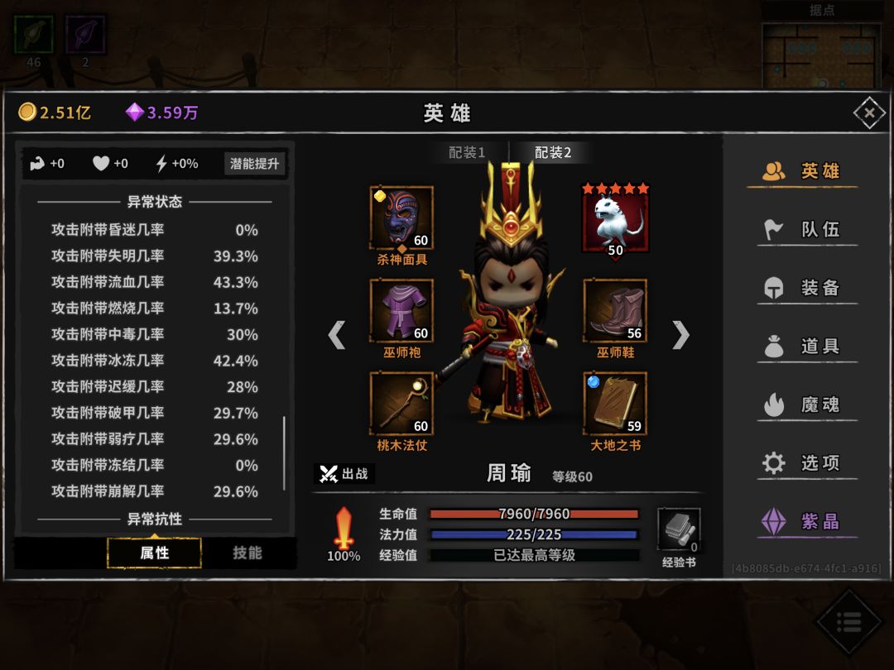Click the 潜能提升 potential upgrade button
Viewport: 894px width, 670px height.
click(x=254, y=164)
